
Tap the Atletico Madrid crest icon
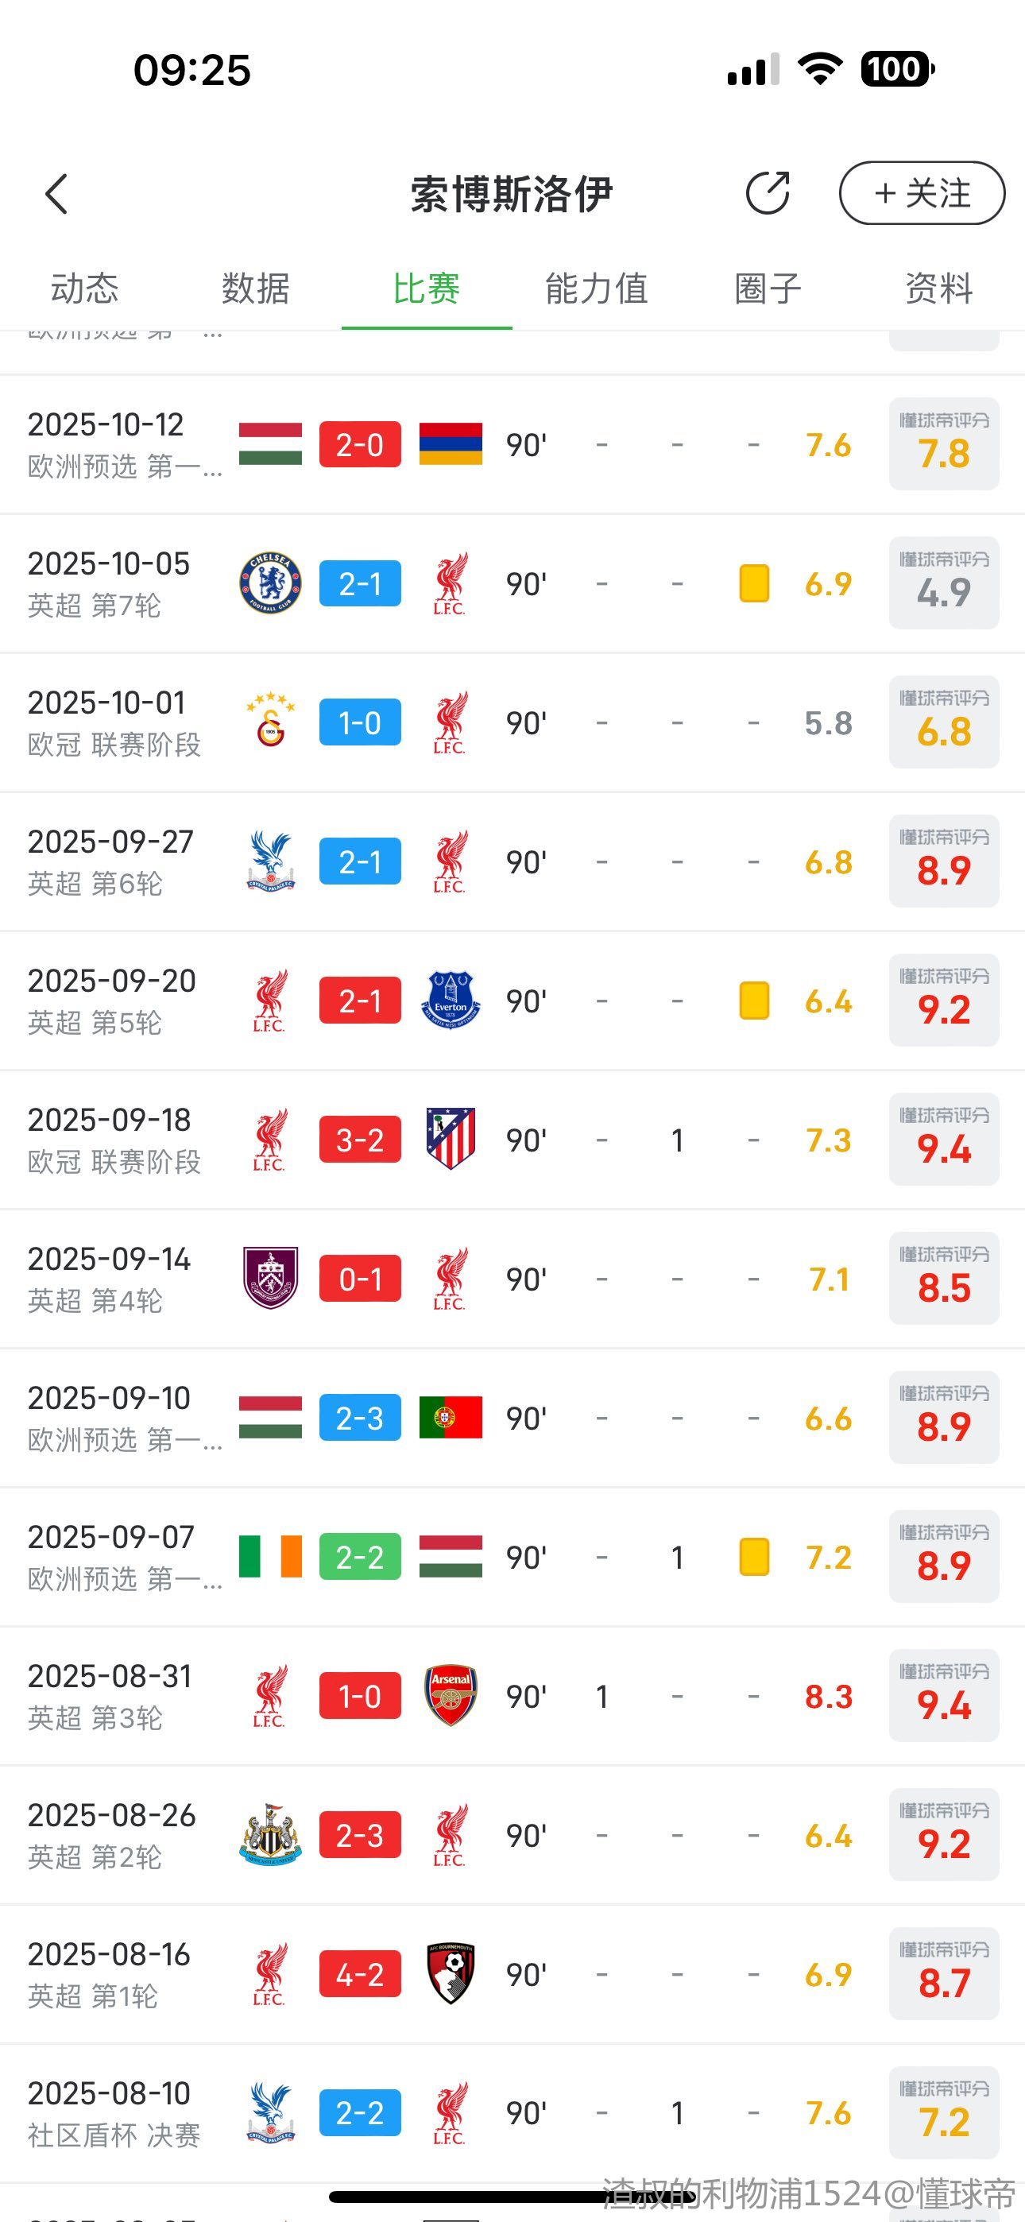click(451, 1140)
